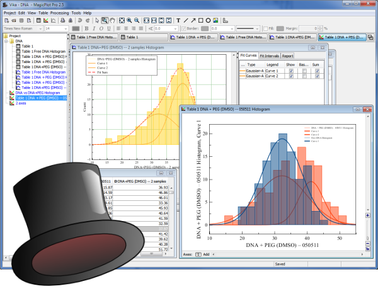Open the text angle dropdown
The image size is (378, 296).
[x=175, y=29]
